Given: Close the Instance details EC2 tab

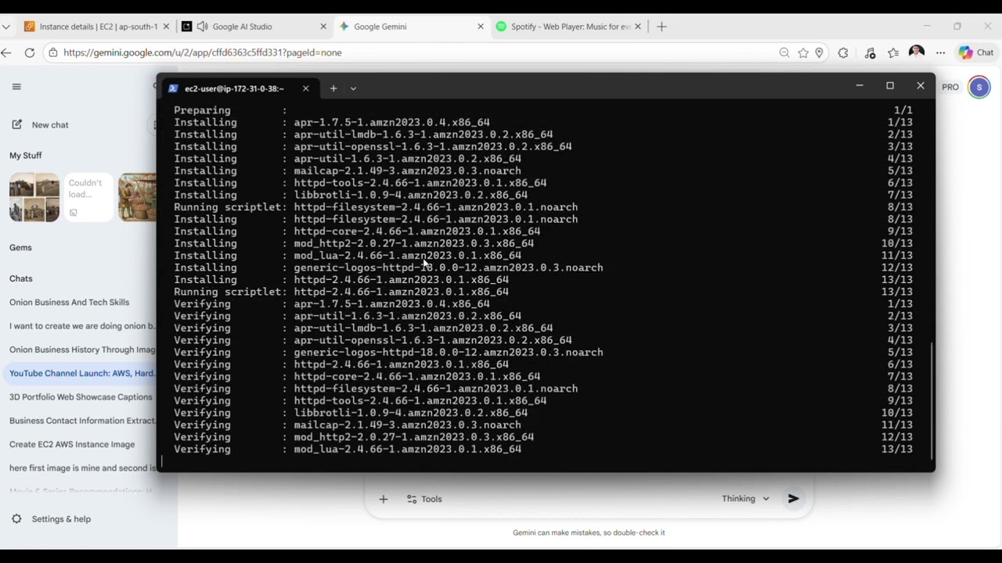Looking at the screenshot, I should (x=166, y=27).
